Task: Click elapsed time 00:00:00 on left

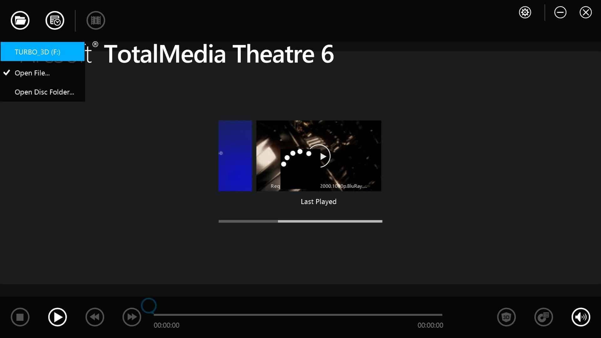Action: (x=167, y=325)
